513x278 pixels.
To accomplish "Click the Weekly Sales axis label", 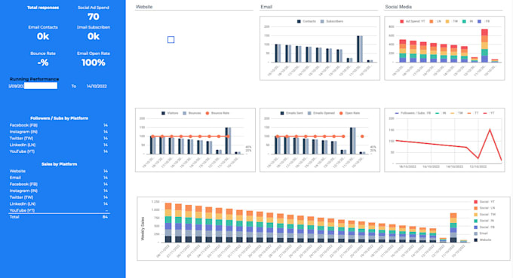I will pyautogui.click(x=143, y=228).
